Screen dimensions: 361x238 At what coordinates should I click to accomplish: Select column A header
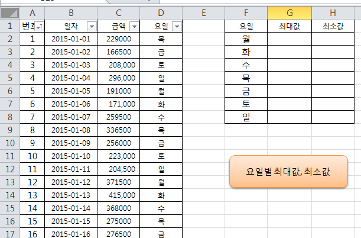(32, 13)
